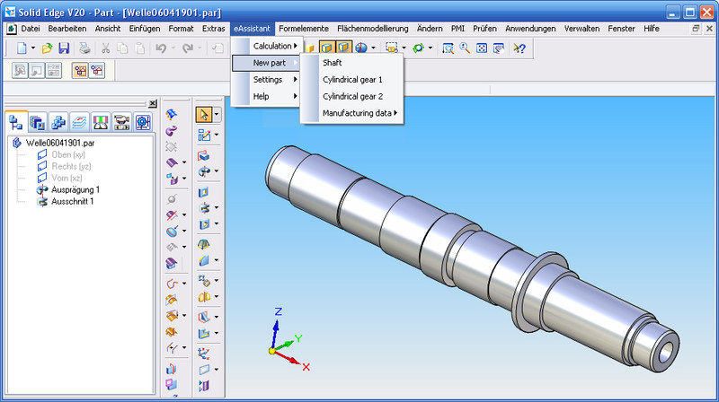Viewport: 719px width, 402px height.
Task: Select Shaft from the New part submenu
Action: 332,63
